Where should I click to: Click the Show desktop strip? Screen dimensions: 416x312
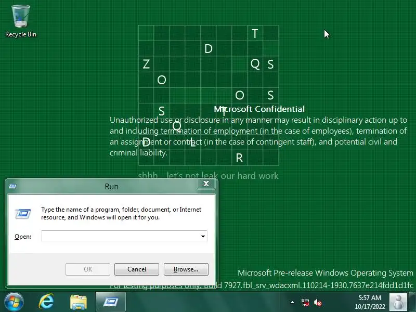pyautogui.click(x=412, y=302)
